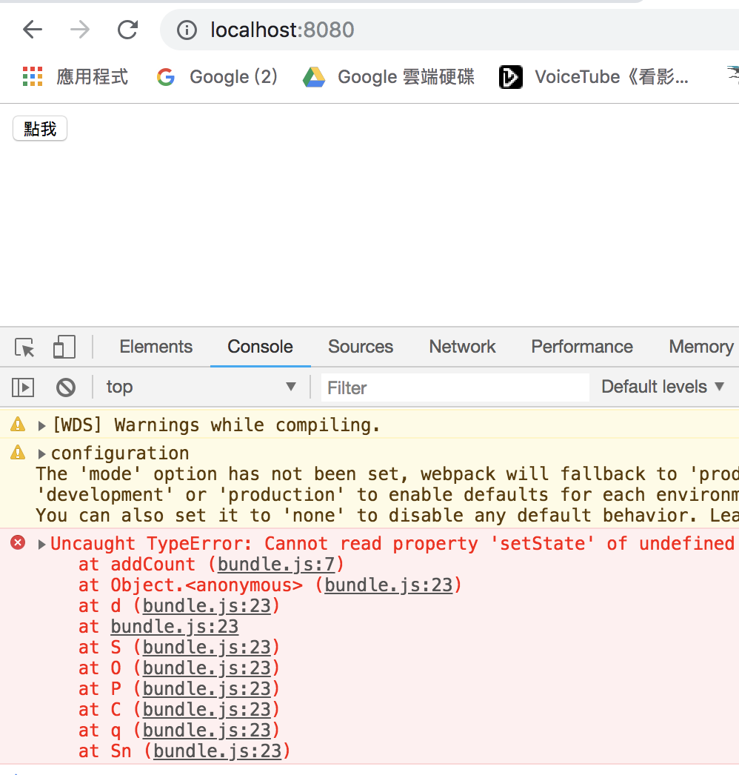Open bundle.js:23 link in 'at O' line

coord(207,668)
